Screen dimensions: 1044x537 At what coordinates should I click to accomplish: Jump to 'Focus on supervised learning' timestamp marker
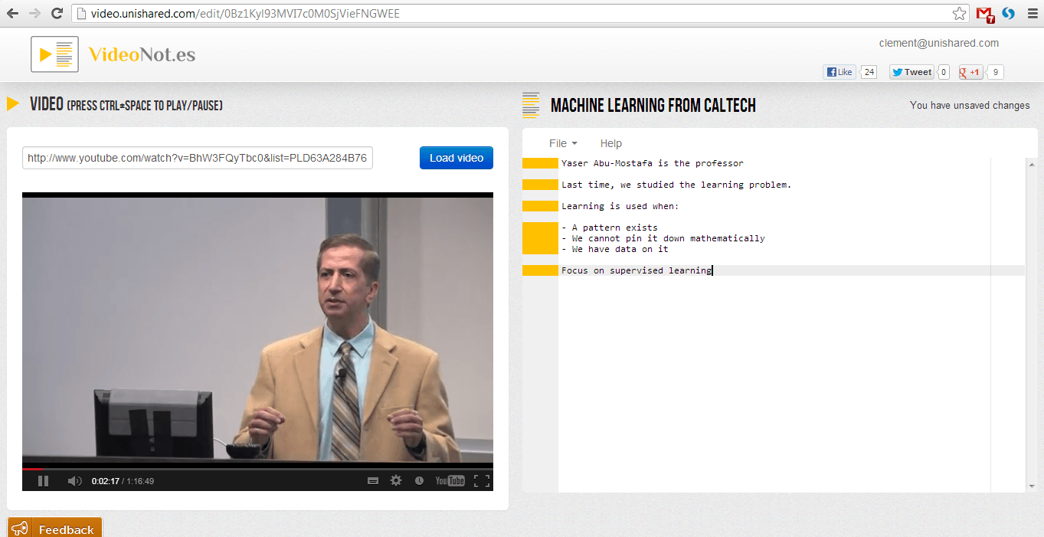540,270
